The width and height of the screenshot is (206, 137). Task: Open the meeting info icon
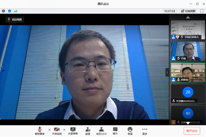[4, 11]
